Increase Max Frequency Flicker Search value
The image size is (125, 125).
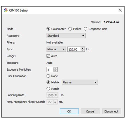point(55,101)
